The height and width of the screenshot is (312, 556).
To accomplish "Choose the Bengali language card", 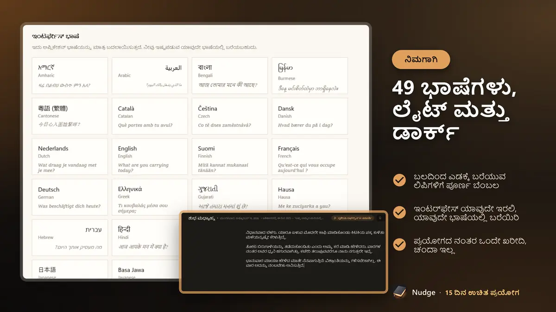I will [x=230, y=76].
